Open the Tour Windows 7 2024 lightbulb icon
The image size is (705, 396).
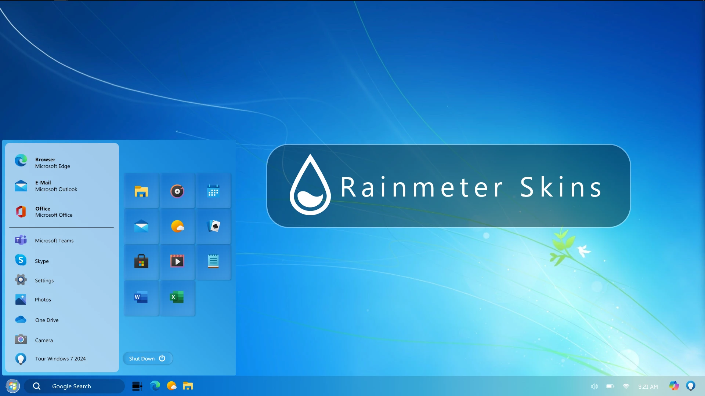pos(21,359)
